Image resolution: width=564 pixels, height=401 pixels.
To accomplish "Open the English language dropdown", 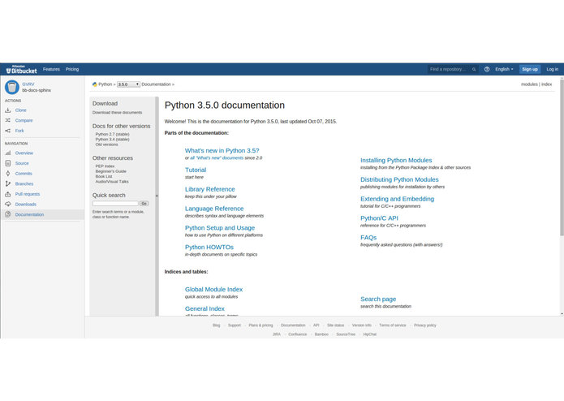I will click(504, 70).
